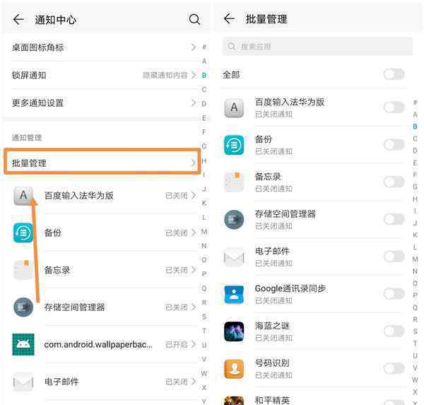
Task: Tap the 存储空间管理器 icon in right list
Action: (234, 219)
